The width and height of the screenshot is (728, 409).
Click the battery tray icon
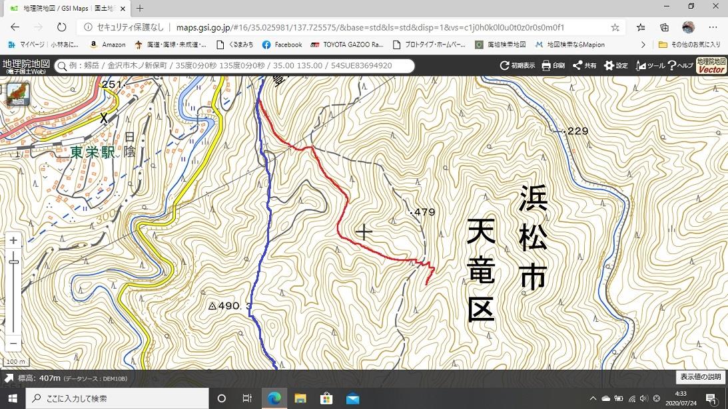(619, 398)
